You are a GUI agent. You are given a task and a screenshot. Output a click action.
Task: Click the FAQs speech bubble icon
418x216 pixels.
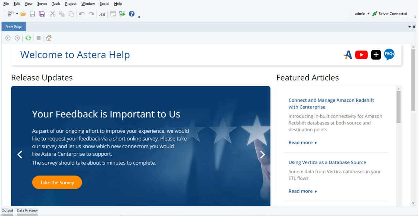(x=389, y=54)
